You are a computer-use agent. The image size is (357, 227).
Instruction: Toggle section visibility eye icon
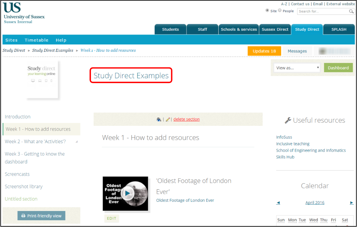point(159,119)
